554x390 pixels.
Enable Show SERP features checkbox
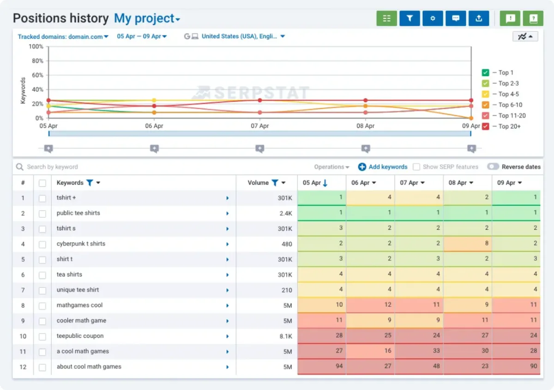[416, 167]
